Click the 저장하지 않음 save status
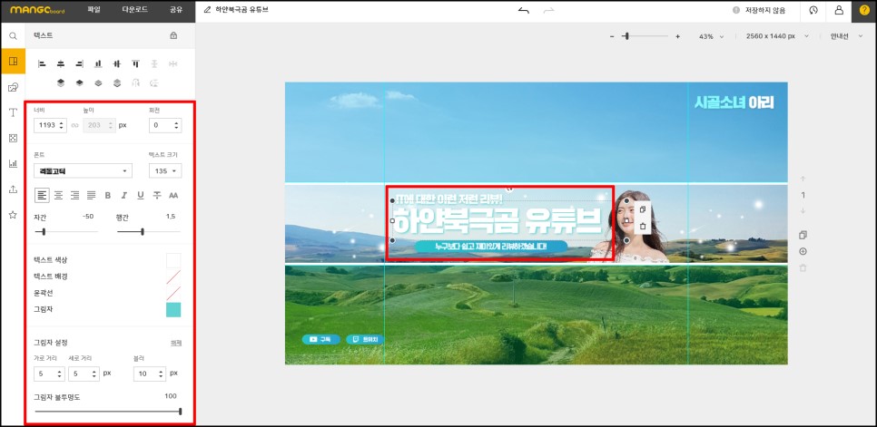 click(765, 10)
